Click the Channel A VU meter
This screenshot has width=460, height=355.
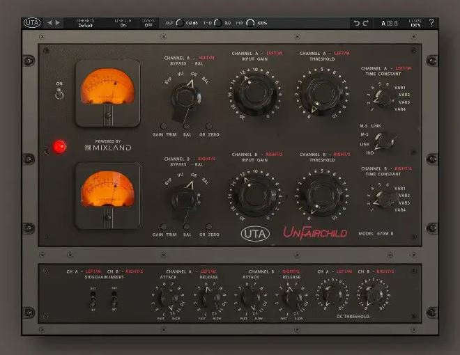click(x=107, y=90)
